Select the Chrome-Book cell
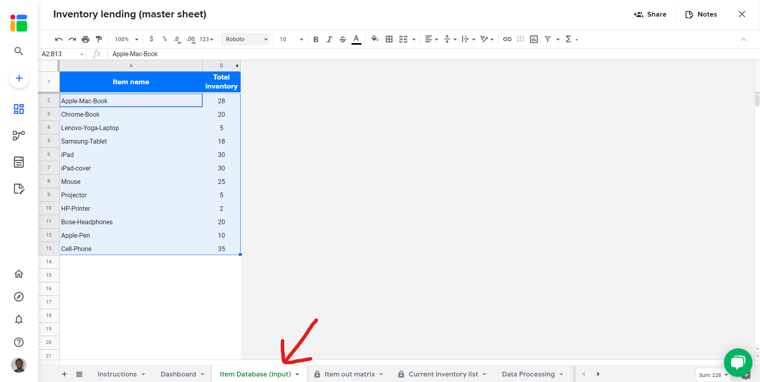The width and height of the screenshot is (760, 382). click(131, 114)
